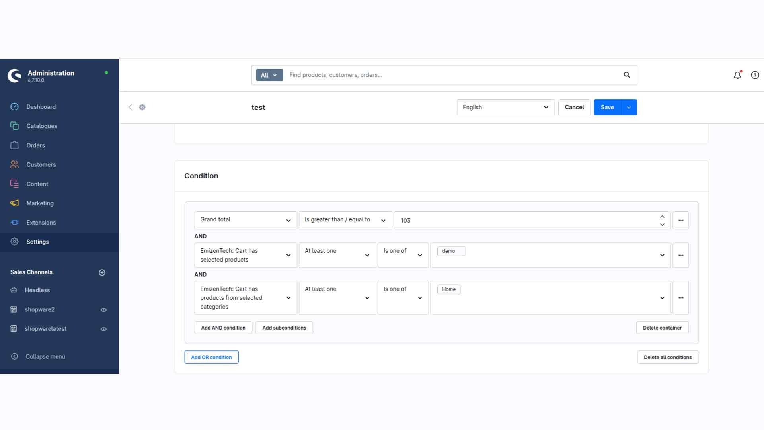The width and height of the screenshot is (764, 430).
Task: Open context menu for selected categories condition
Action: (681, 298)
